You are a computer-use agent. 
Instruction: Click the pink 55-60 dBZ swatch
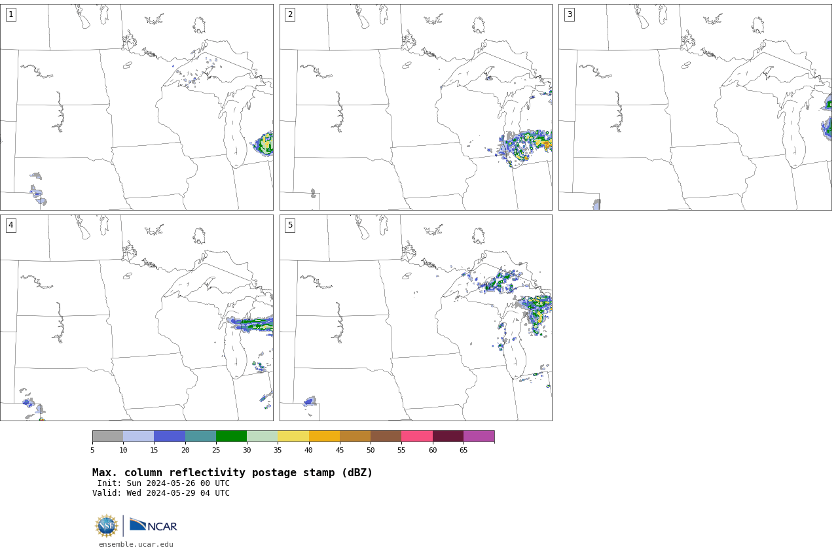417,436
